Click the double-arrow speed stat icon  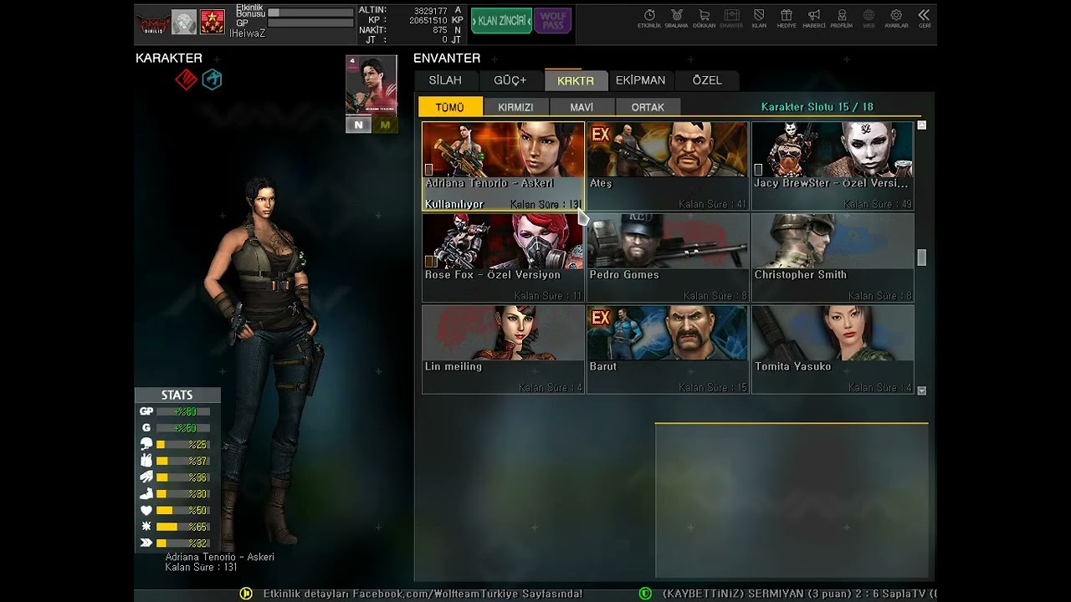(x=146, y=543)
